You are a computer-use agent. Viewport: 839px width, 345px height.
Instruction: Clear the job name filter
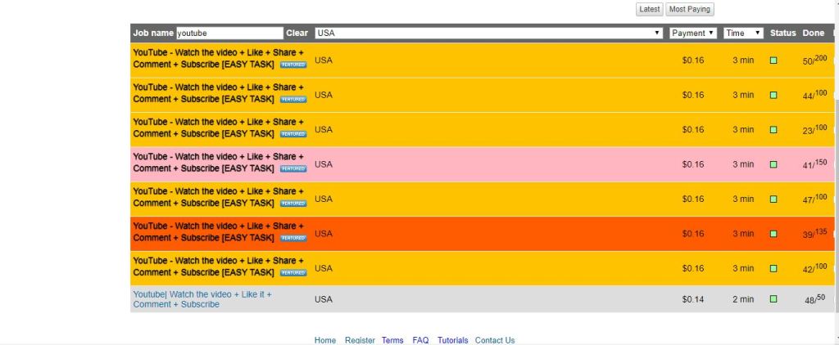(x=297, y=33)
